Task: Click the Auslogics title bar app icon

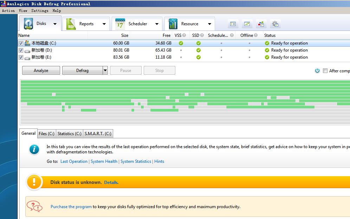Action: [4, 4]
